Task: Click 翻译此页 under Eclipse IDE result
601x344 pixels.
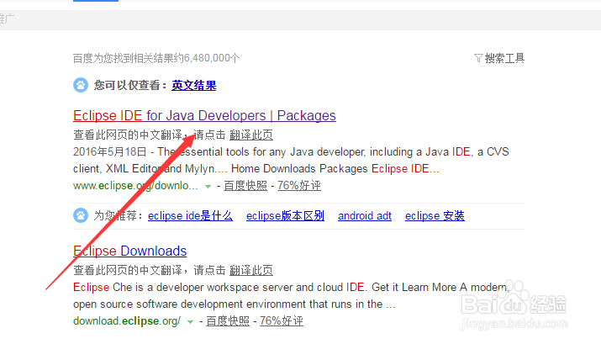Action: pos(251,135)
